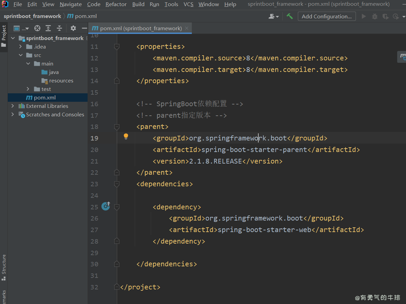This screenshot has width=406, height=304.
Task: Expand the .idea folder in project tree
Action: [20, 46]
